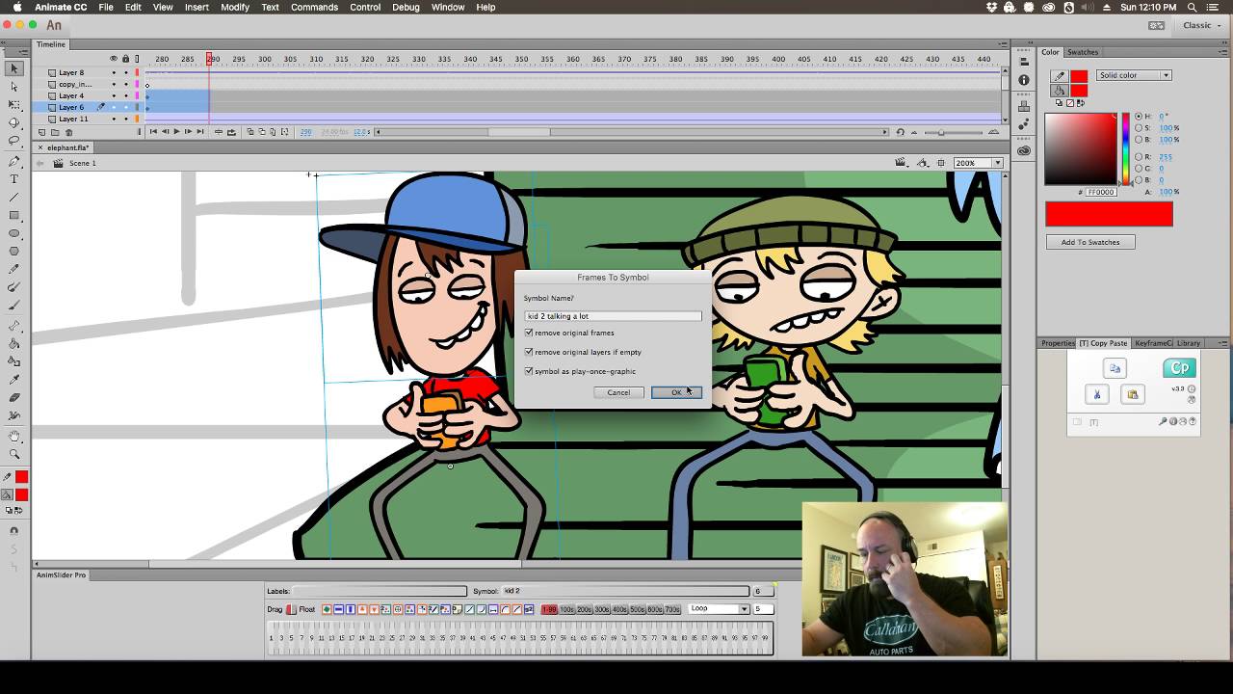Select the Free Transform tool
This screenshot has height=694, width=1233.
(x=14, y=105)
